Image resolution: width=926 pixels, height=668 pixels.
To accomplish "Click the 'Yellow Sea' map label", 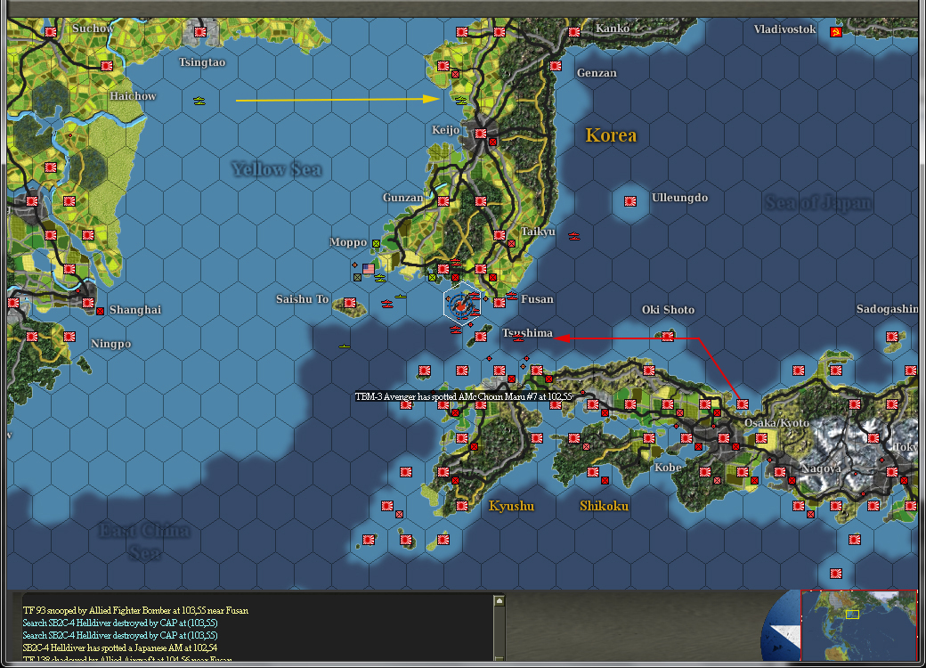I will point(276,169).
